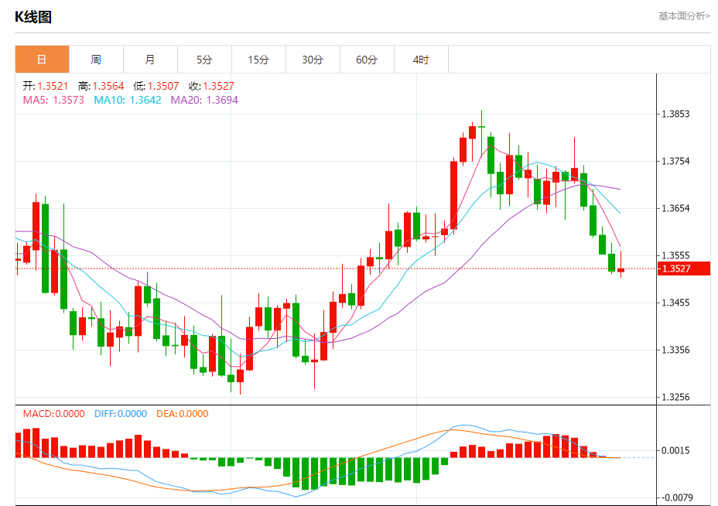Open the 基本面分析 link

coord(684,16)
